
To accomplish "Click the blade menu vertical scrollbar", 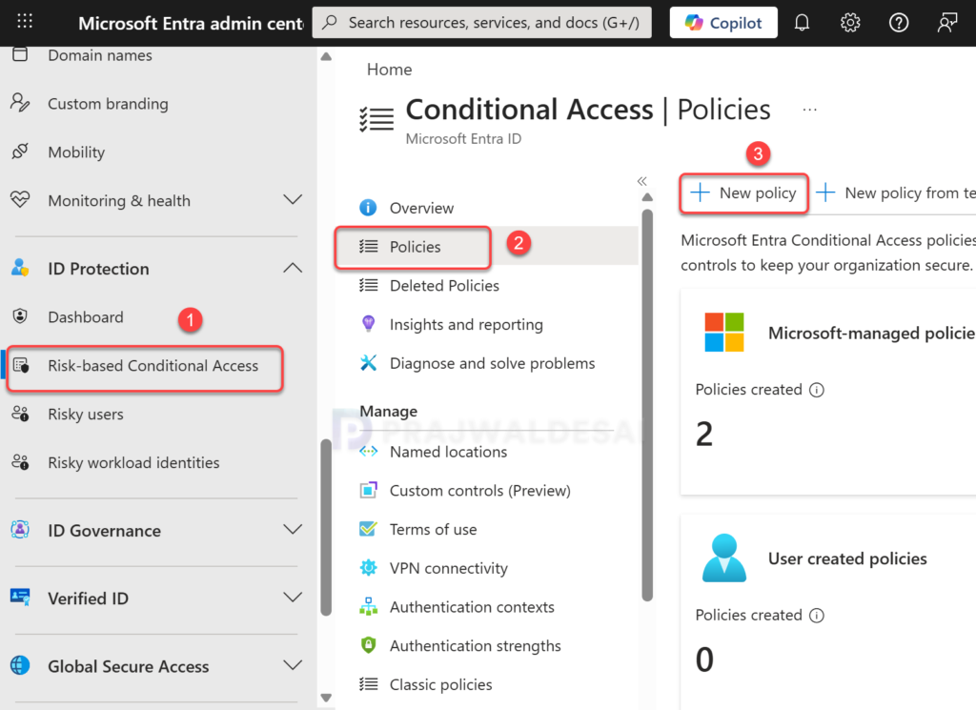I will pyautogui.click(x=647, y=404).
